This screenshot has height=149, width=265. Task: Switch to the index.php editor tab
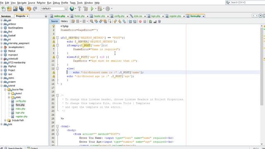click(x=59, y=16)
